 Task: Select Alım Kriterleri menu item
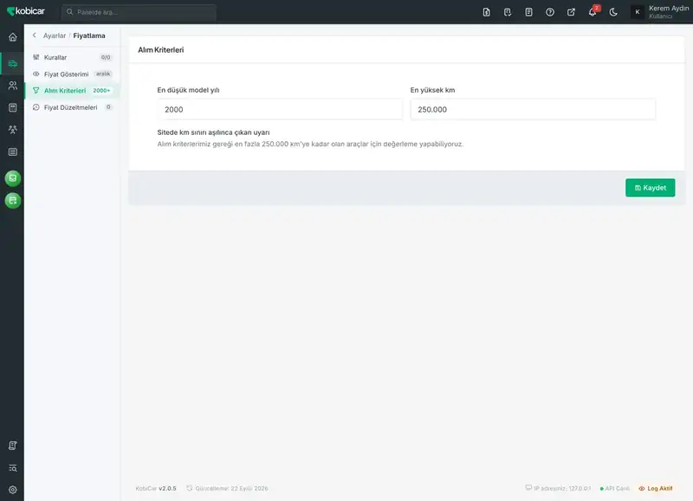[72, 91]
